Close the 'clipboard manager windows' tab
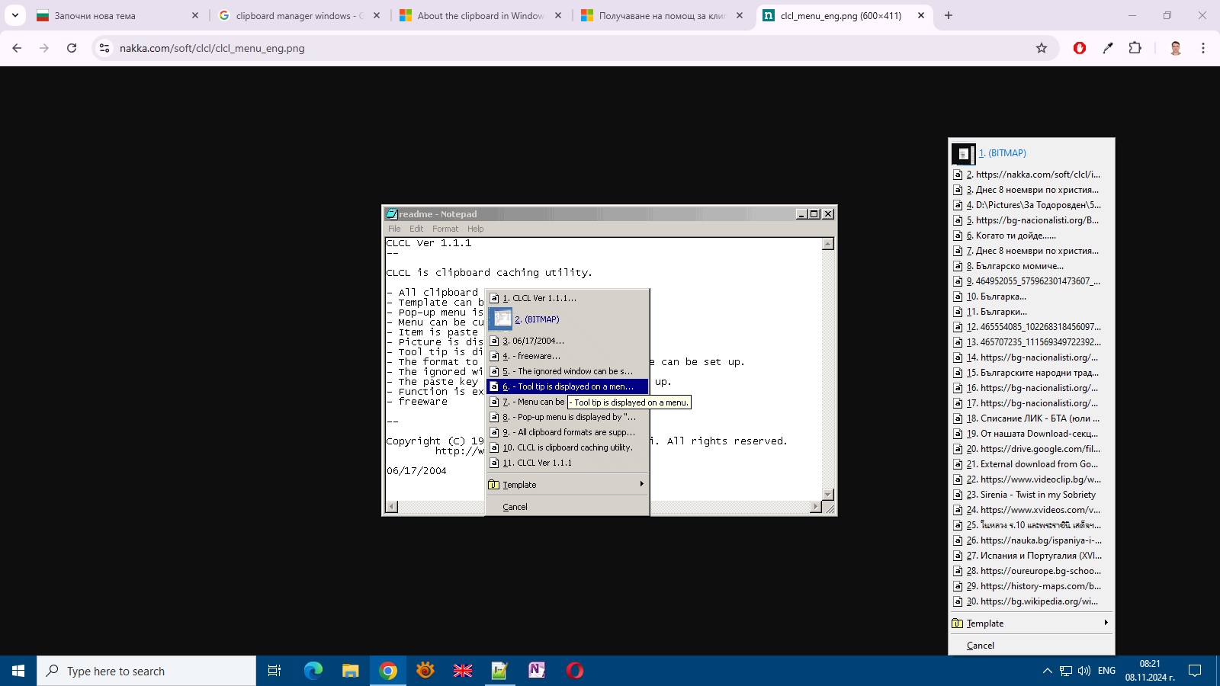 click(x=377, y=15)
